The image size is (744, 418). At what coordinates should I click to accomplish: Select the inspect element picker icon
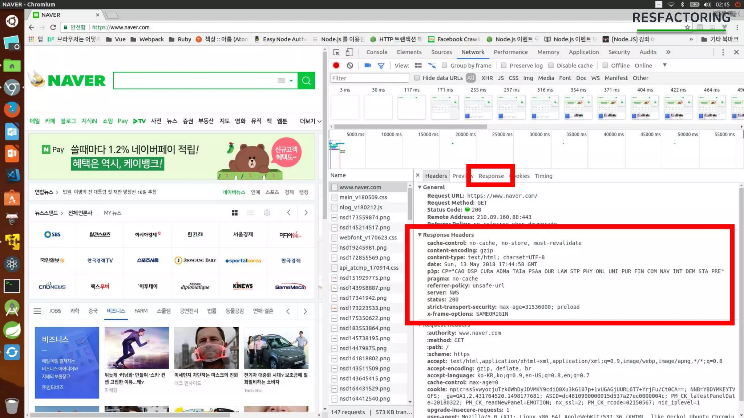(x=336, y=52)
